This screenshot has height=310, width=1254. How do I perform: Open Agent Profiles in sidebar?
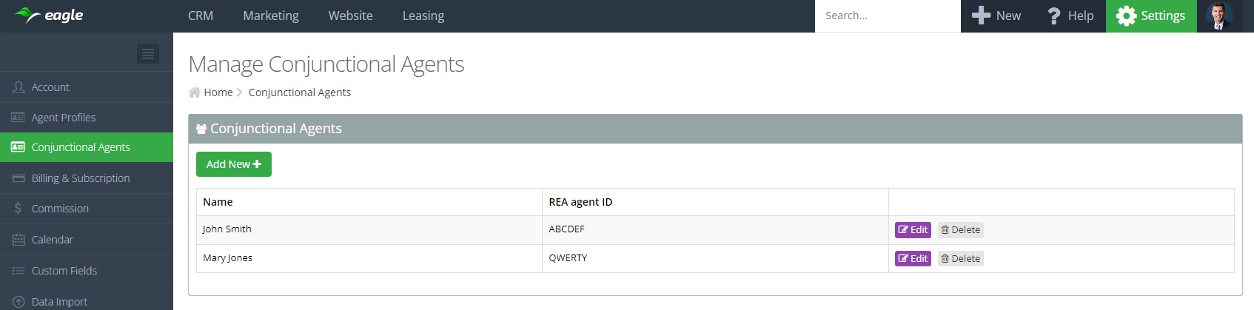(64, 118)
